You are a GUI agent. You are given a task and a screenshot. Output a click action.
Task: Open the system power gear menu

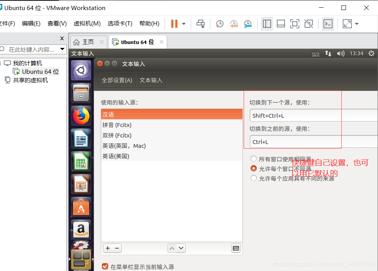click(371, 53)
